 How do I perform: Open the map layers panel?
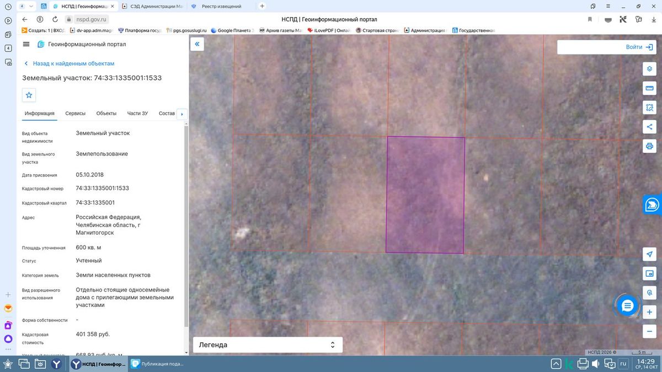coord(649,69)
